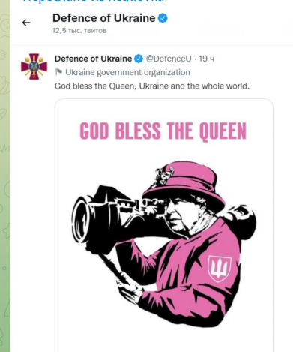Click the rocket launcher muzzle in the artwork
Image resolution: width=293 pixels, height=352 pixels.
[82, 219]
